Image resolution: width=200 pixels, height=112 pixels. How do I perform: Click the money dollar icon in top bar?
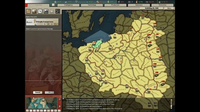point(108,2)
